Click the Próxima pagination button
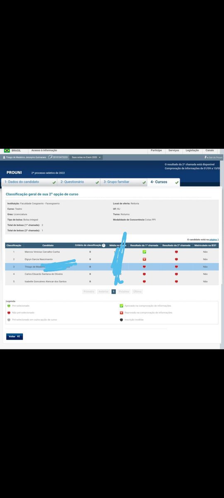 pyautogui.click(x=124, y=291)
